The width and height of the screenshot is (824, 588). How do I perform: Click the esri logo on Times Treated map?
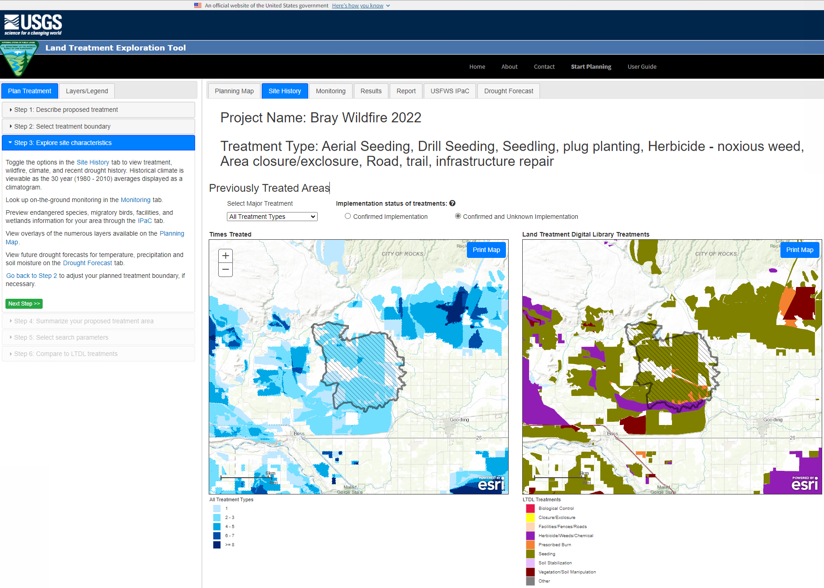click(491, 484)
